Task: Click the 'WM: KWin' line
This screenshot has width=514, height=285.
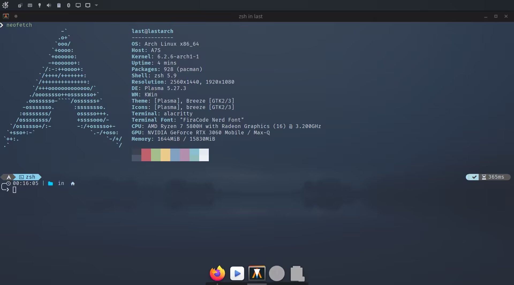Action: click(x=144, y=95)
